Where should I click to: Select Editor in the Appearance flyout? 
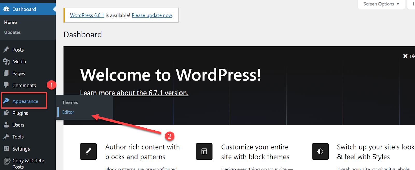pyautogui.click(x=68, y=112)
